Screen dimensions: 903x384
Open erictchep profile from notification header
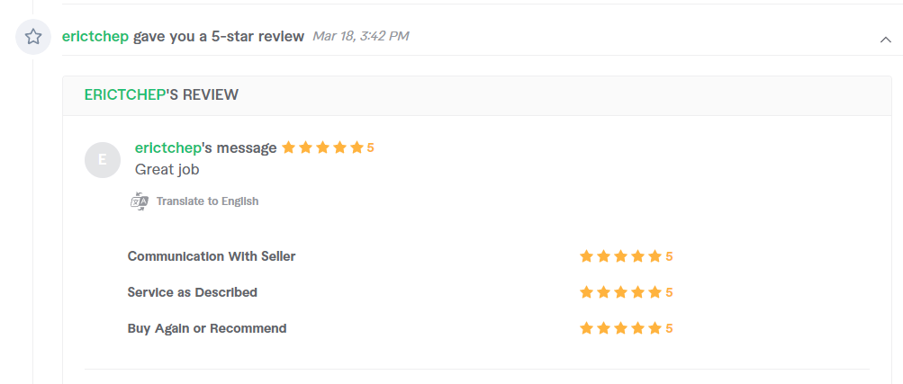[95, 36]
